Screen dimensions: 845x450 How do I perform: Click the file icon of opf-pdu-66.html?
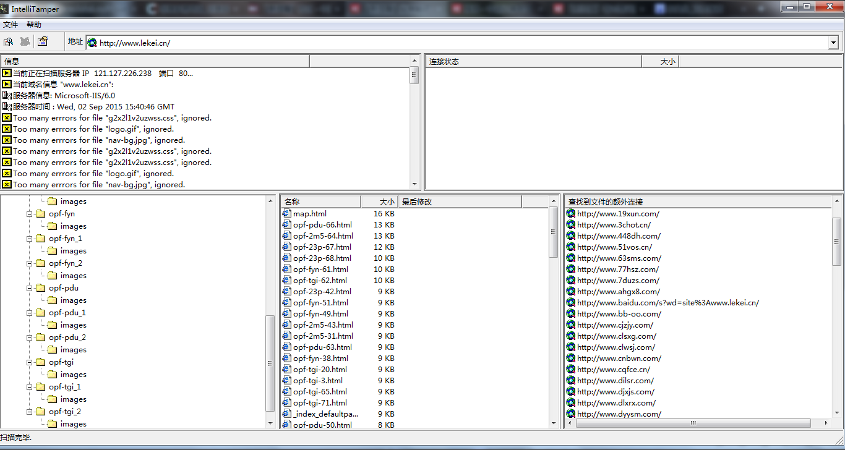click(286, 224)
